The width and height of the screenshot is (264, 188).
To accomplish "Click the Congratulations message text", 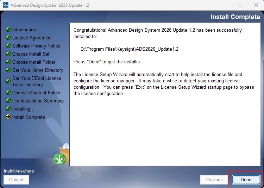I will tap(158, 33).
